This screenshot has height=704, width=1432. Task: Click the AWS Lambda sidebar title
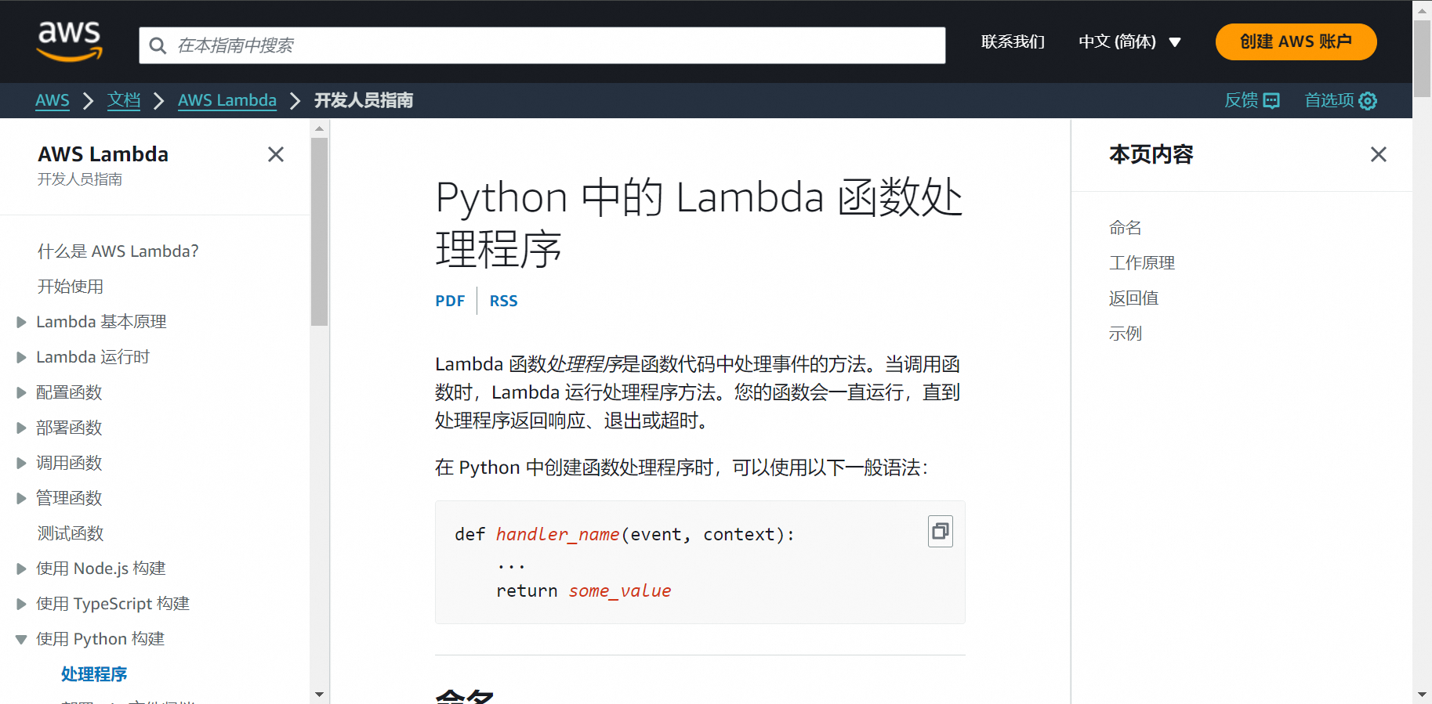click(x=103, y=154)
